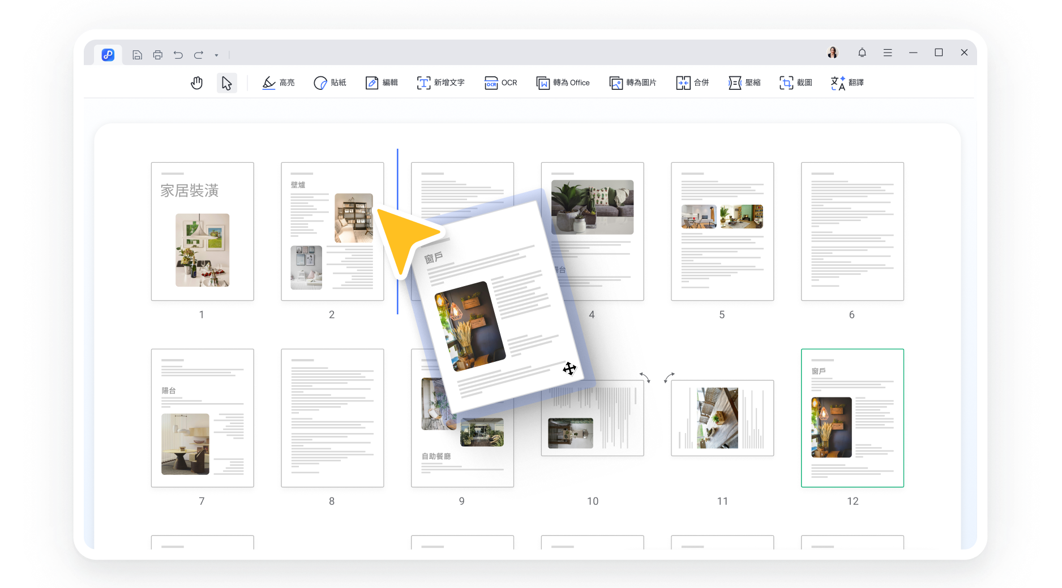Click page number label 12
The width and height of the screenshot is (1062, 588).
pyautogui.click(x=853, y=501)
